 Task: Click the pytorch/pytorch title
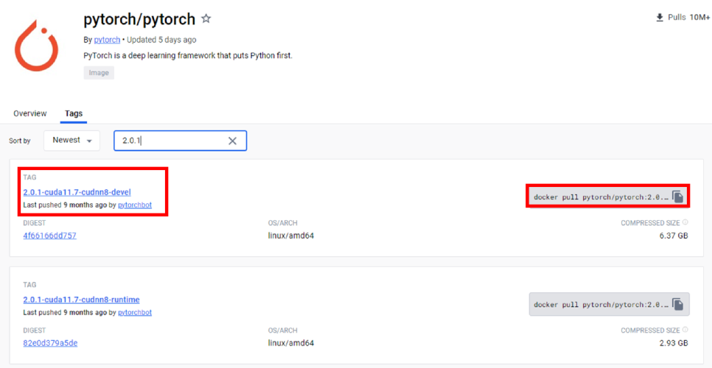[139, 19]
